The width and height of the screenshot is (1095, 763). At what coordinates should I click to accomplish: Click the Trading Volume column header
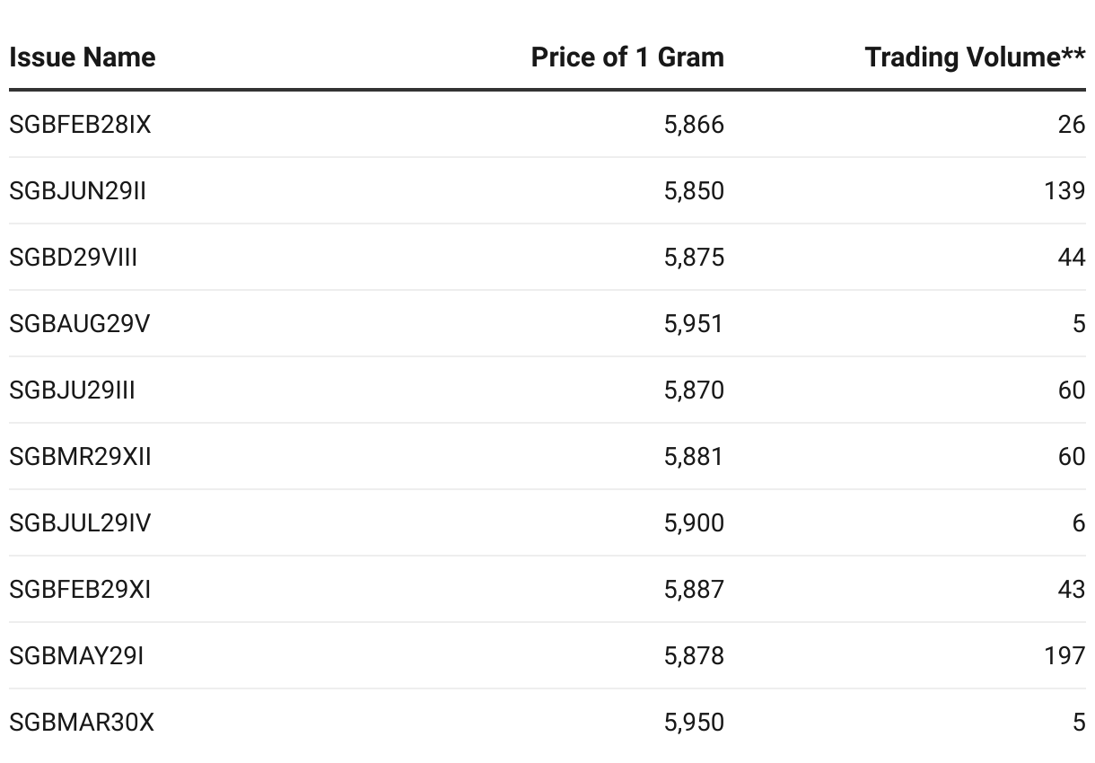click(x=975, y=57)
